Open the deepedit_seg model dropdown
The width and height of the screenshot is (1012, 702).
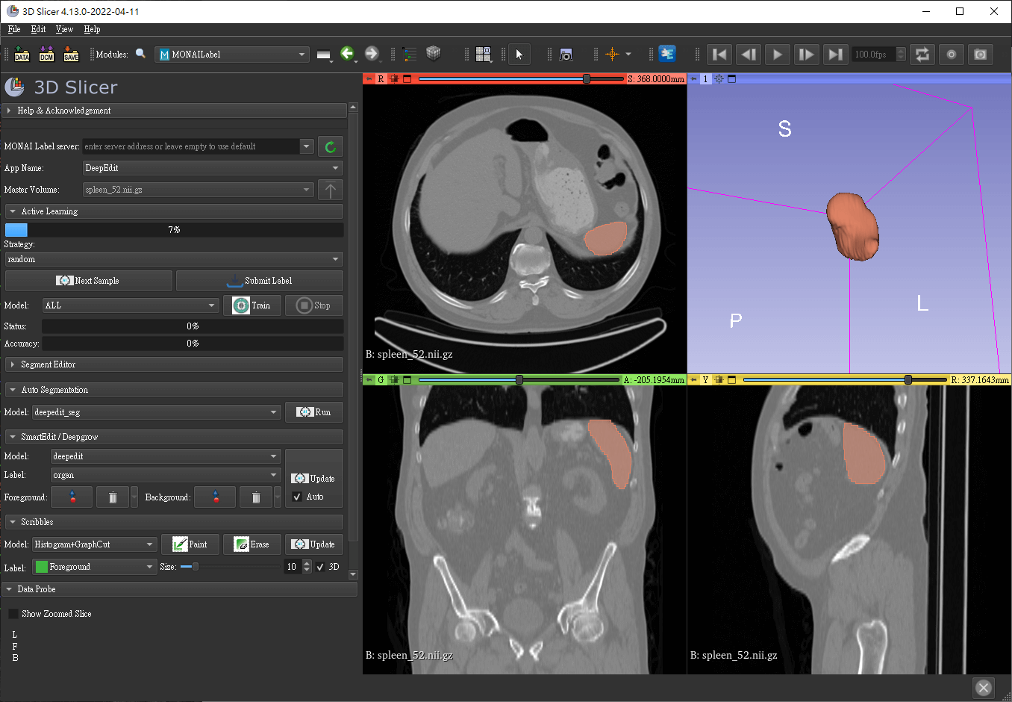coord(156,412)
